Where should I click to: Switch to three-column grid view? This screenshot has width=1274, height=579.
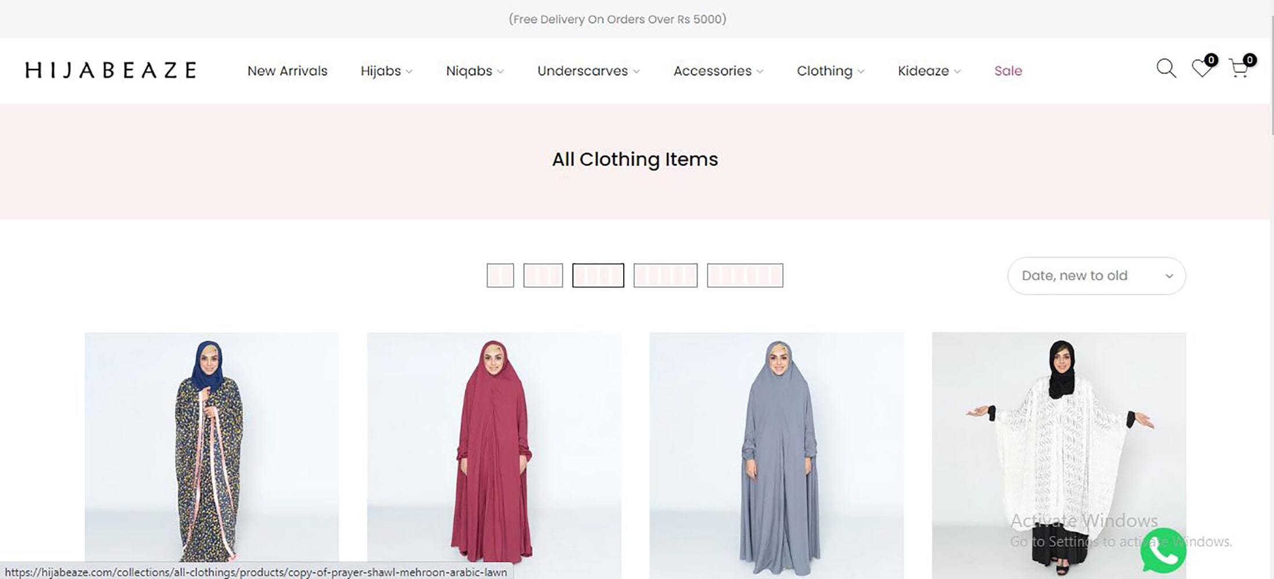[x=543, y=276]
